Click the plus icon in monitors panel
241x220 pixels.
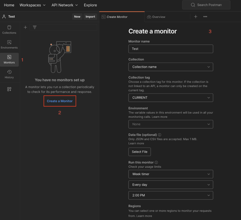pos(25,27)
